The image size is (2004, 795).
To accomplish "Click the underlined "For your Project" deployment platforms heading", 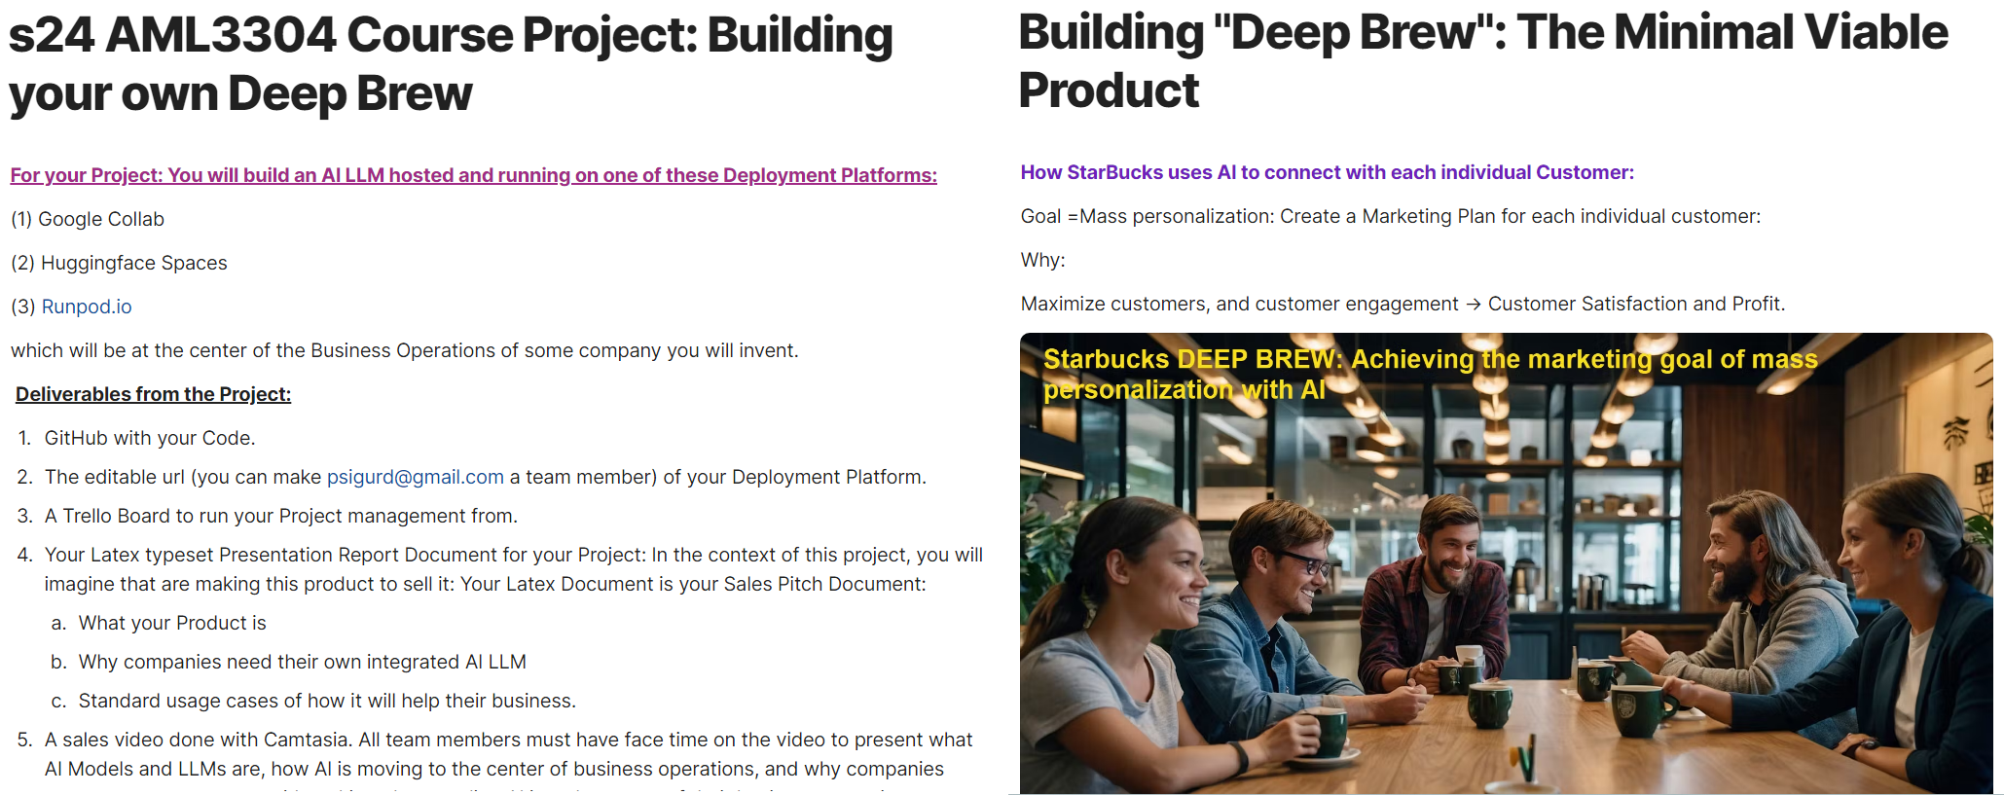I will (474, 175).
